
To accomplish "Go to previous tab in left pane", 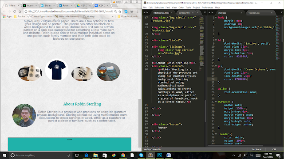I will tap(144, 13).
